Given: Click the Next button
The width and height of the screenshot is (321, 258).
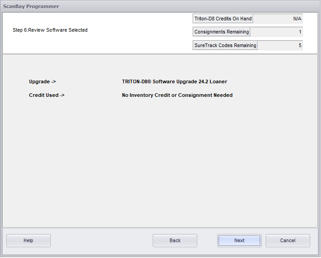Looking at the screenshot, I should [x=239, y=240].
